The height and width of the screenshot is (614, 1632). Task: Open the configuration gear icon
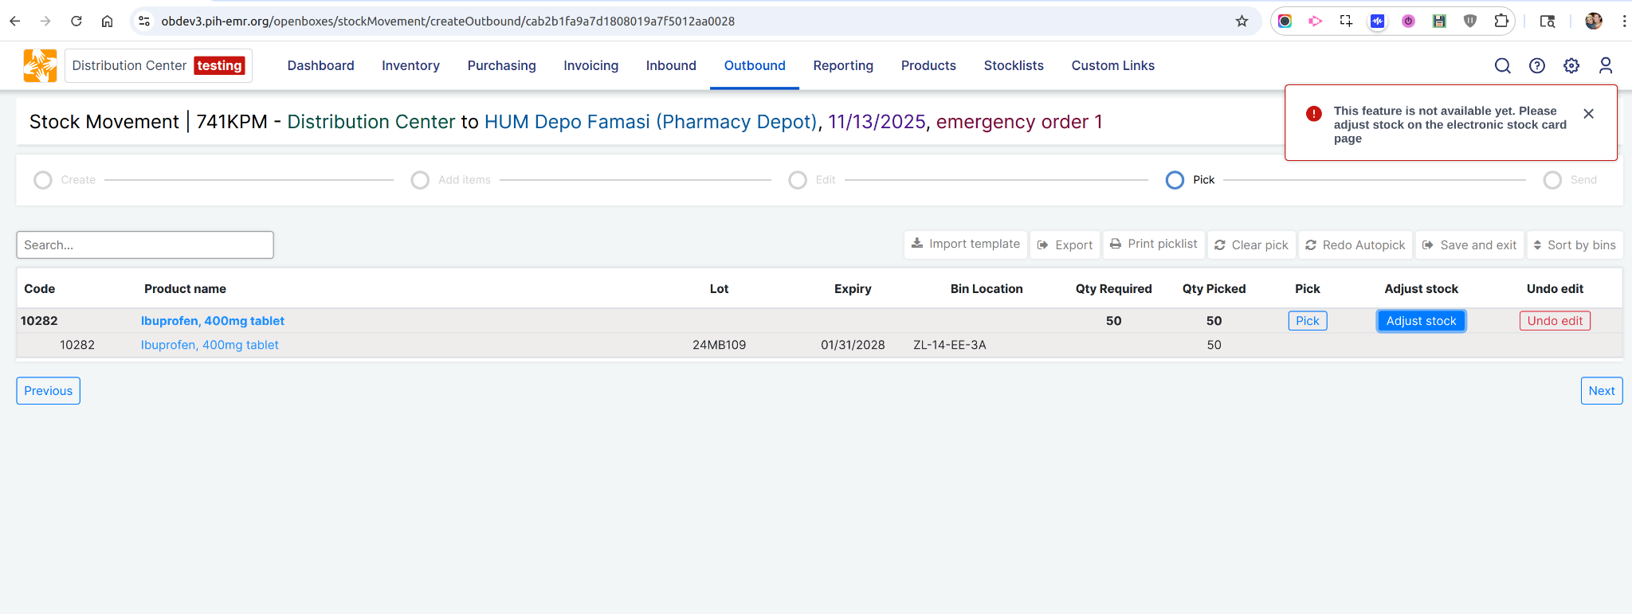tap(1571, 66)
